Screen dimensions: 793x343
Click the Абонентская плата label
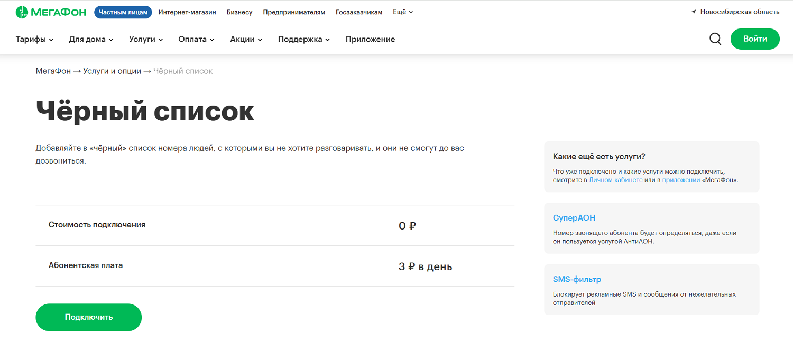[86, 265]
